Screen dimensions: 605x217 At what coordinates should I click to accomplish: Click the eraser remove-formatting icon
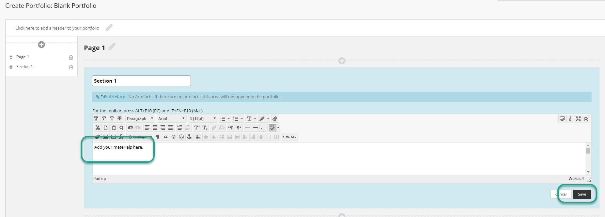coord(275,119)
